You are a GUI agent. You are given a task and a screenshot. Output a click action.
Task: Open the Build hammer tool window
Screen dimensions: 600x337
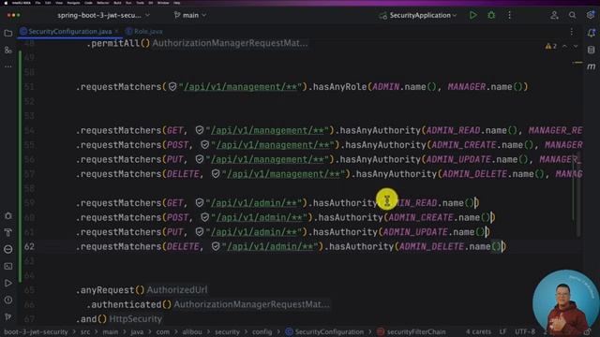click(x=8, y=233)
